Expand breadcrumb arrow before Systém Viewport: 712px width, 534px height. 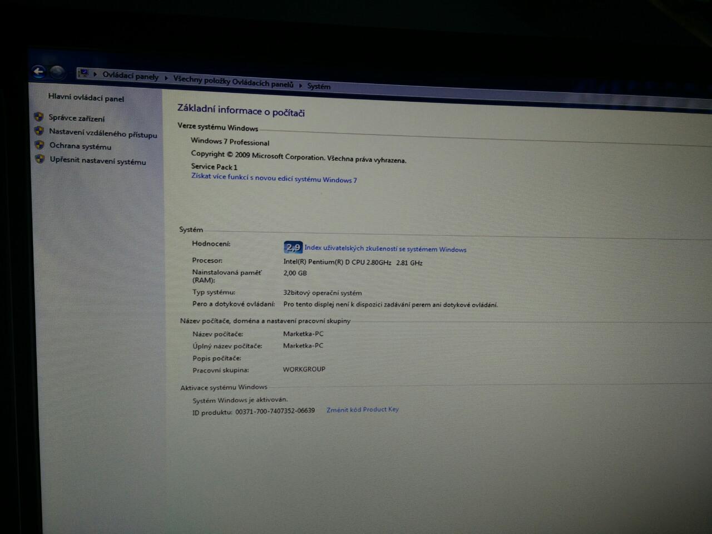[x=300, y=86]
